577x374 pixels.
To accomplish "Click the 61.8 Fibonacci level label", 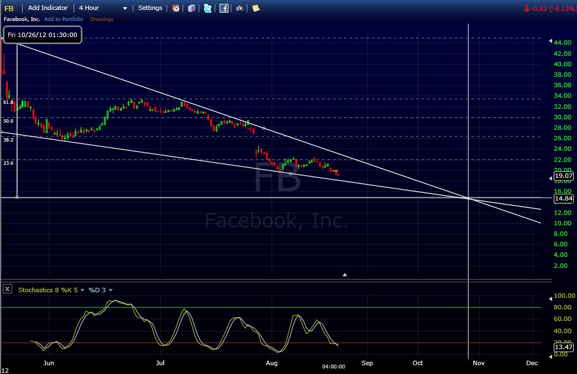I will 8,102.
